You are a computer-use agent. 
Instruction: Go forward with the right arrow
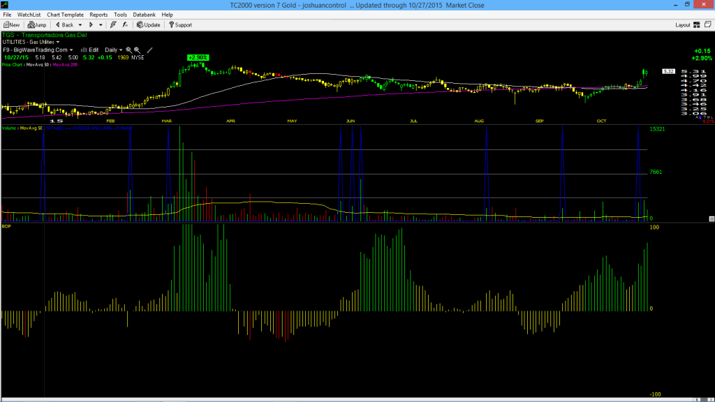(x=91, y=25)
